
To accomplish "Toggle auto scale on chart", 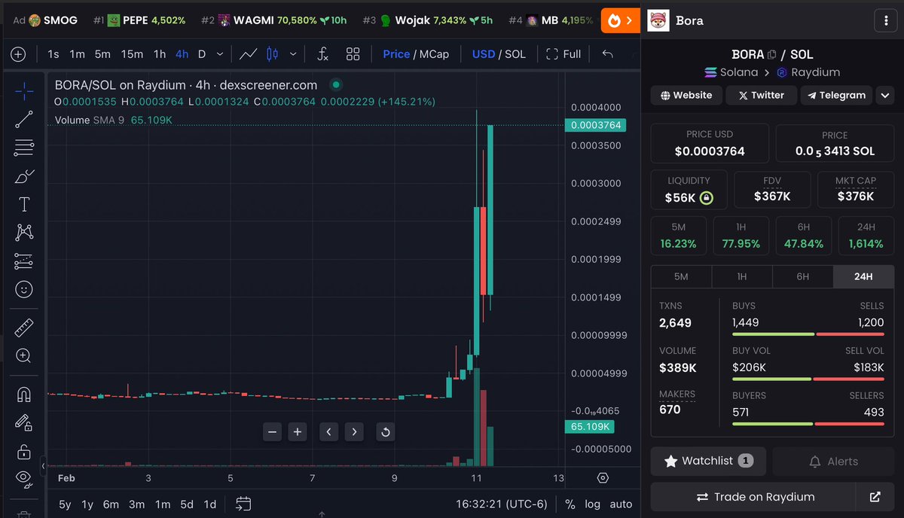I will coord(621,504).
